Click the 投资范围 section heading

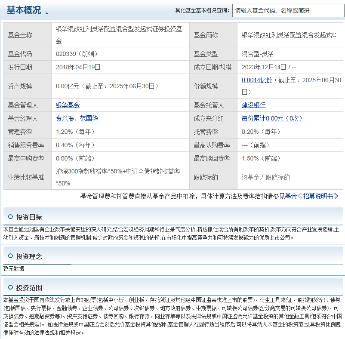pos(29,288)
